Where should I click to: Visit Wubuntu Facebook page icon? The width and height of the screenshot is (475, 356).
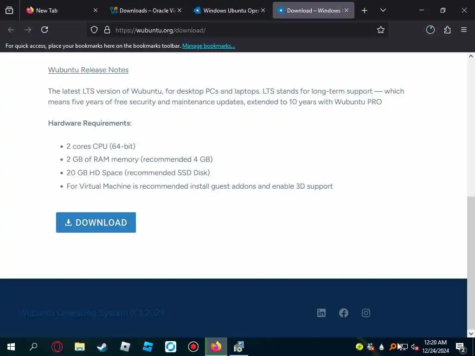click(344, 313)
